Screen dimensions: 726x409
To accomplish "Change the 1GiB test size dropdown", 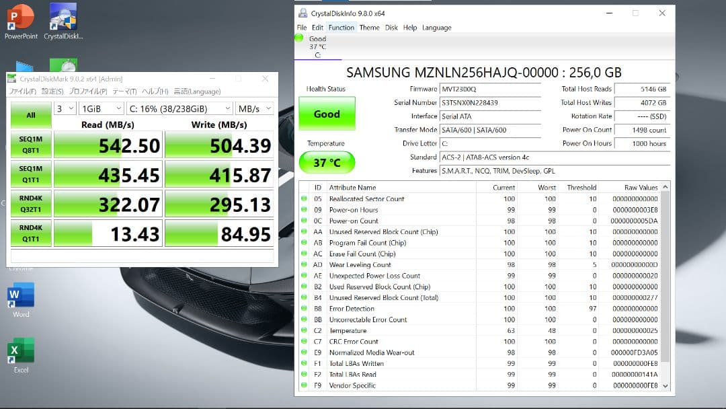I will (x=101, y=108).
